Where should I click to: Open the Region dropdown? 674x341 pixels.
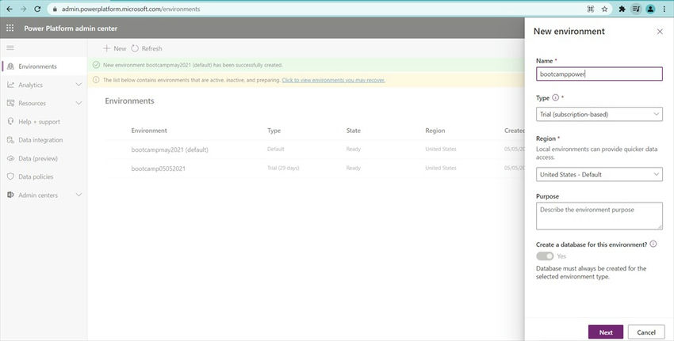[x=599, y=174]
